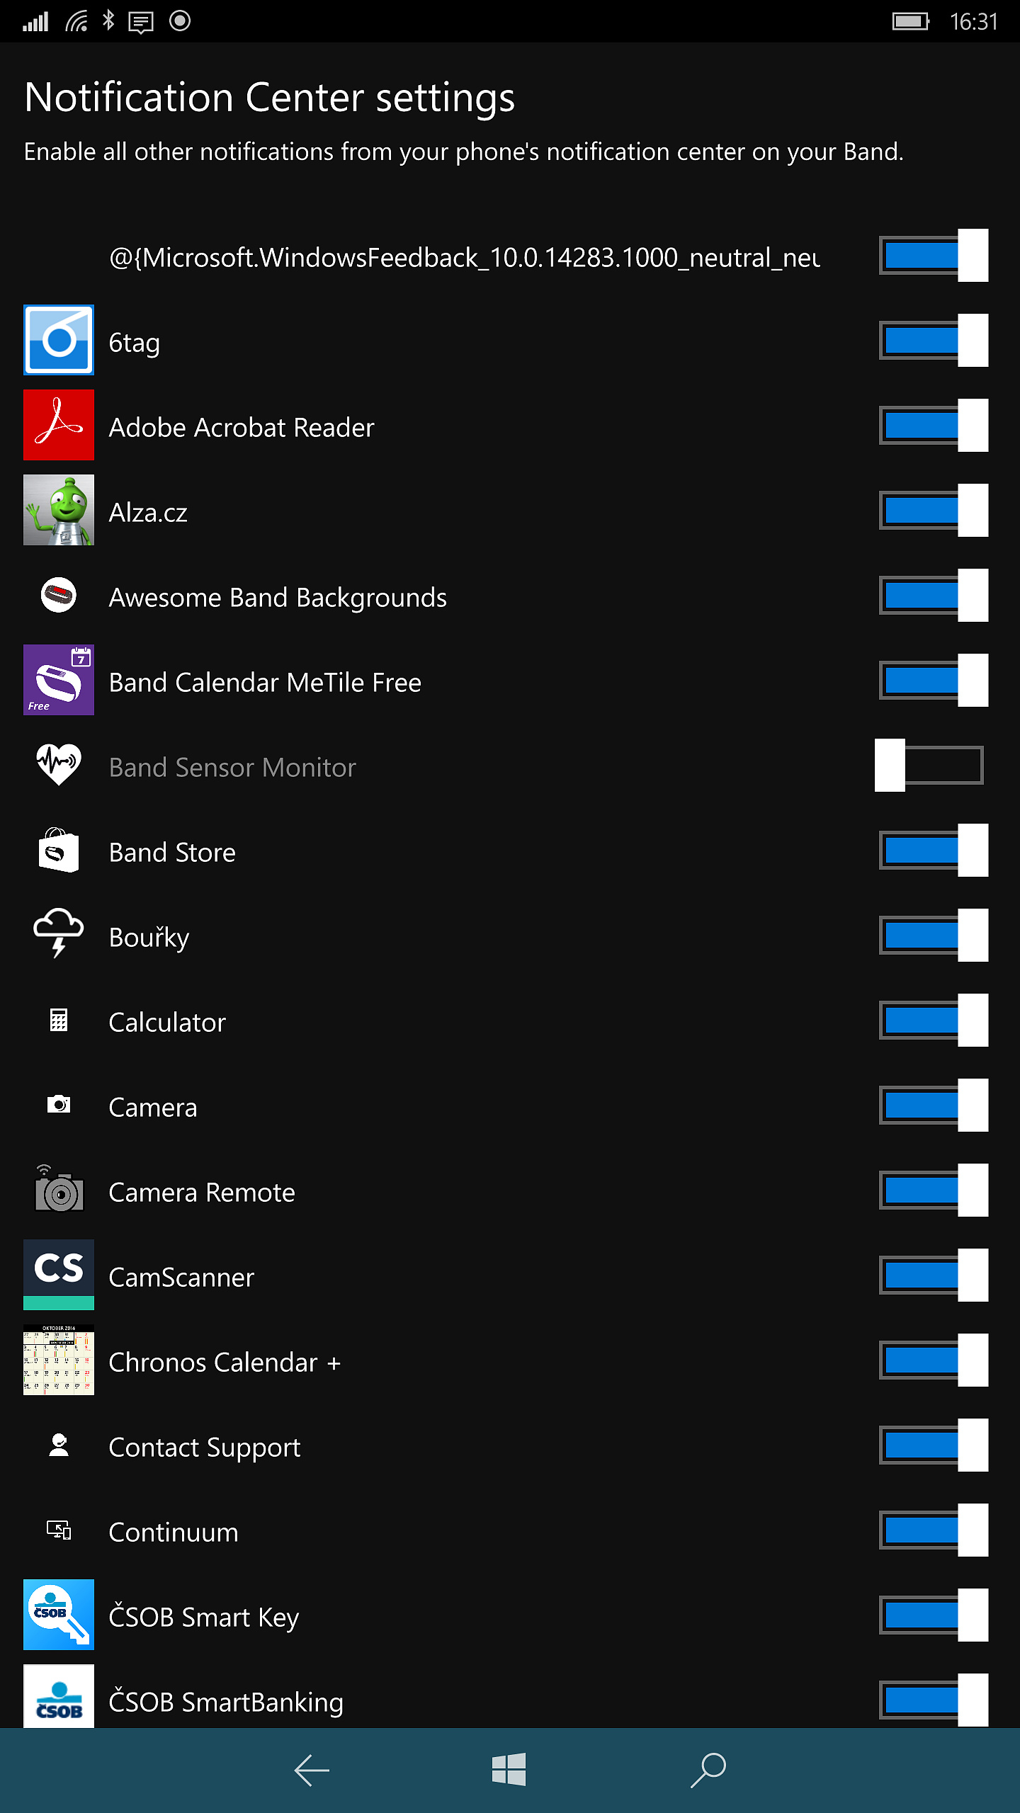
Task: Switch off the CamScanner toggle
Action: [934, 1275]
